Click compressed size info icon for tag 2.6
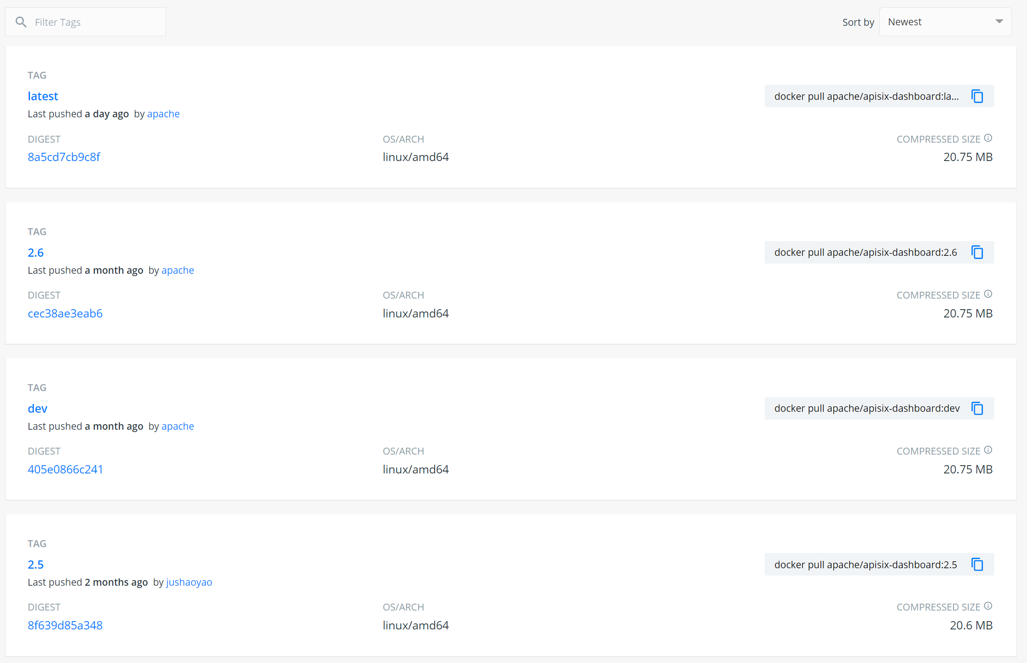Viewport: 1027px width, 663px height. [x=988, y=294]
